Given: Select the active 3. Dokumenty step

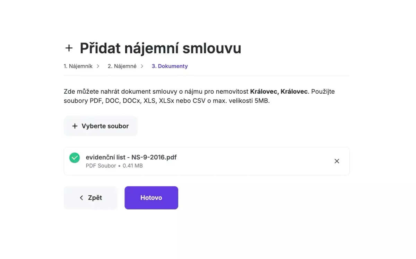Looking at the screenshot, I should tap(170, 66).
